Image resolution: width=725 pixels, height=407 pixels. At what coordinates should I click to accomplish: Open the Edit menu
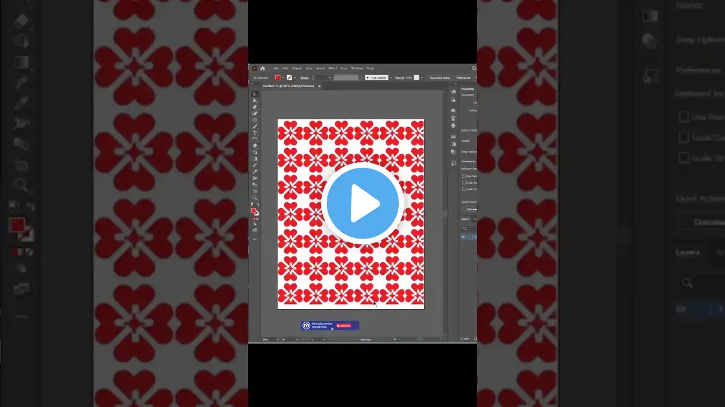coord(285,68)
